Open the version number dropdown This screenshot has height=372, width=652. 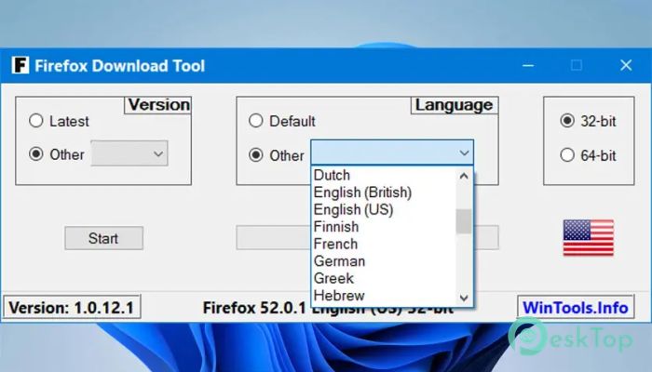(129, 153)
